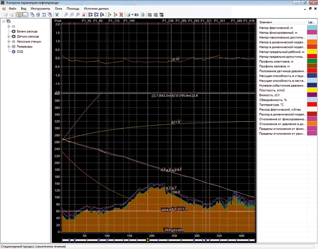
Task: Click color swatch for Температура
Action: point(312,104)
